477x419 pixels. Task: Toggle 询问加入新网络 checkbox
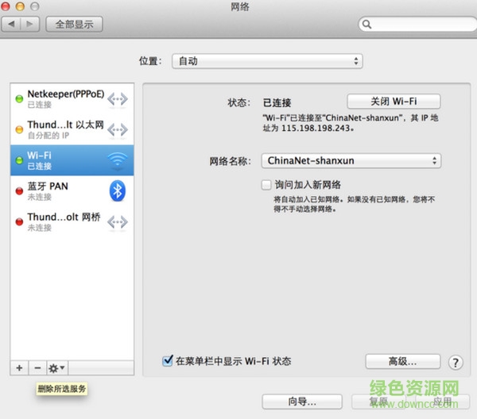266,185
